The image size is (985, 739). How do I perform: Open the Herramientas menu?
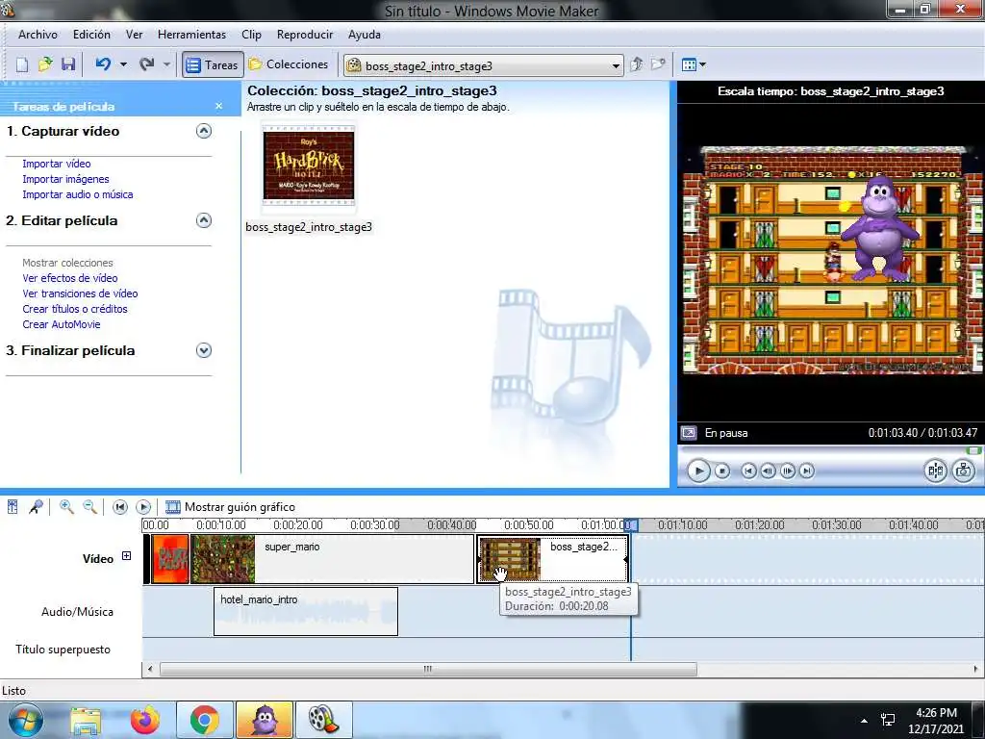tap(191, 35)
